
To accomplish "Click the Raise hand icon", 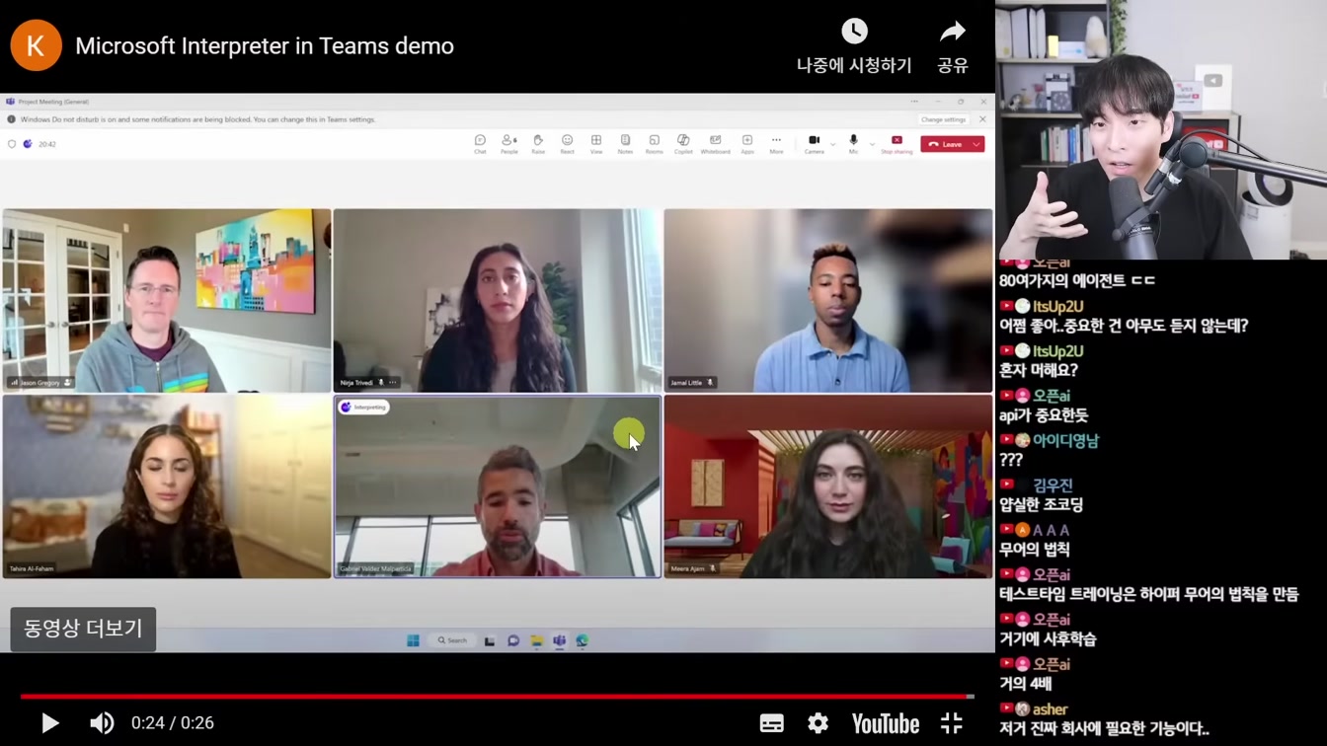I will (x=538, y=144).
